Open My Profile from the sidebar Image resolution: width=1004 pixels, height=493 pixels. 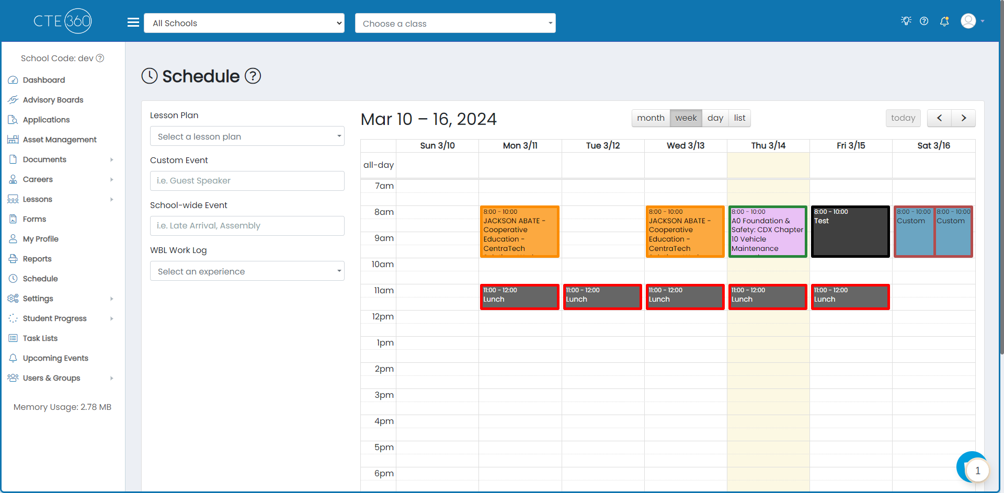[x=41, y=239]
